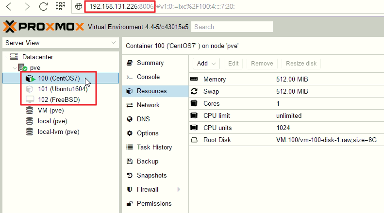Select the CPU units 1024 row

point(286,128)
